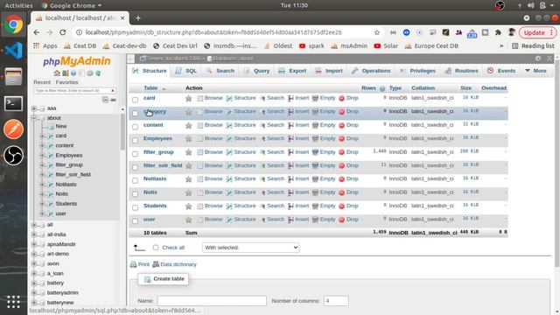Open a new browser tab
Screen dimensions: 560x315
point(138,17)
